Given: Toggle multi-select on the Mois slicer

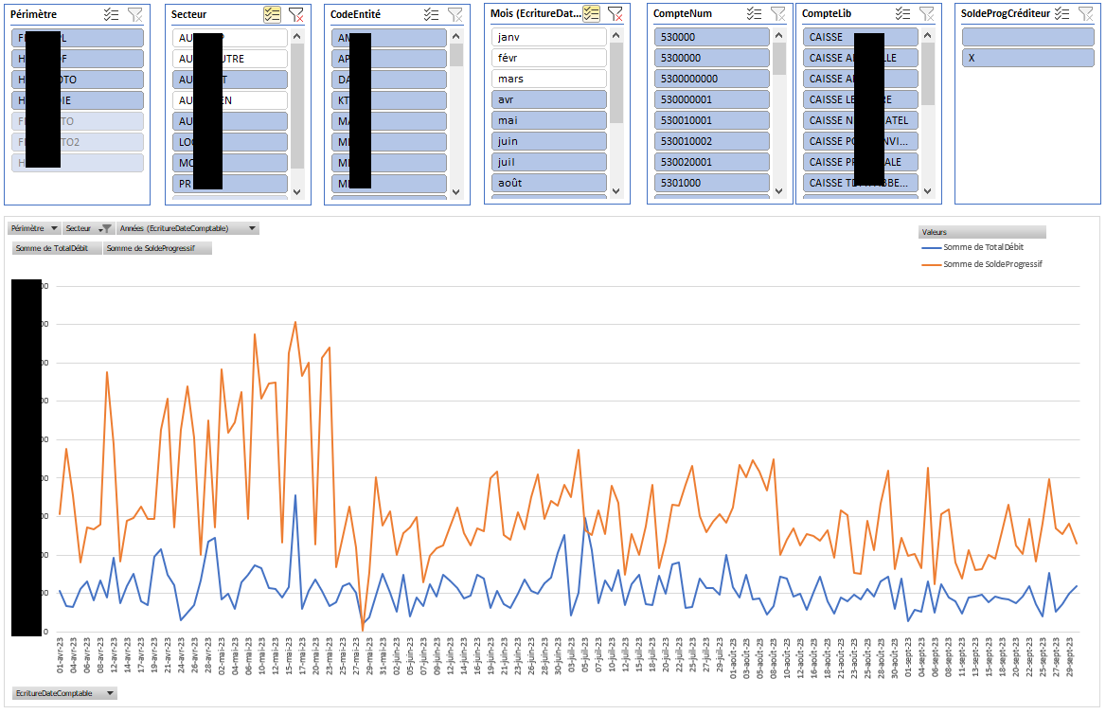Looking at the screenshot, I should pyautogui.click(x=592, y=13).
